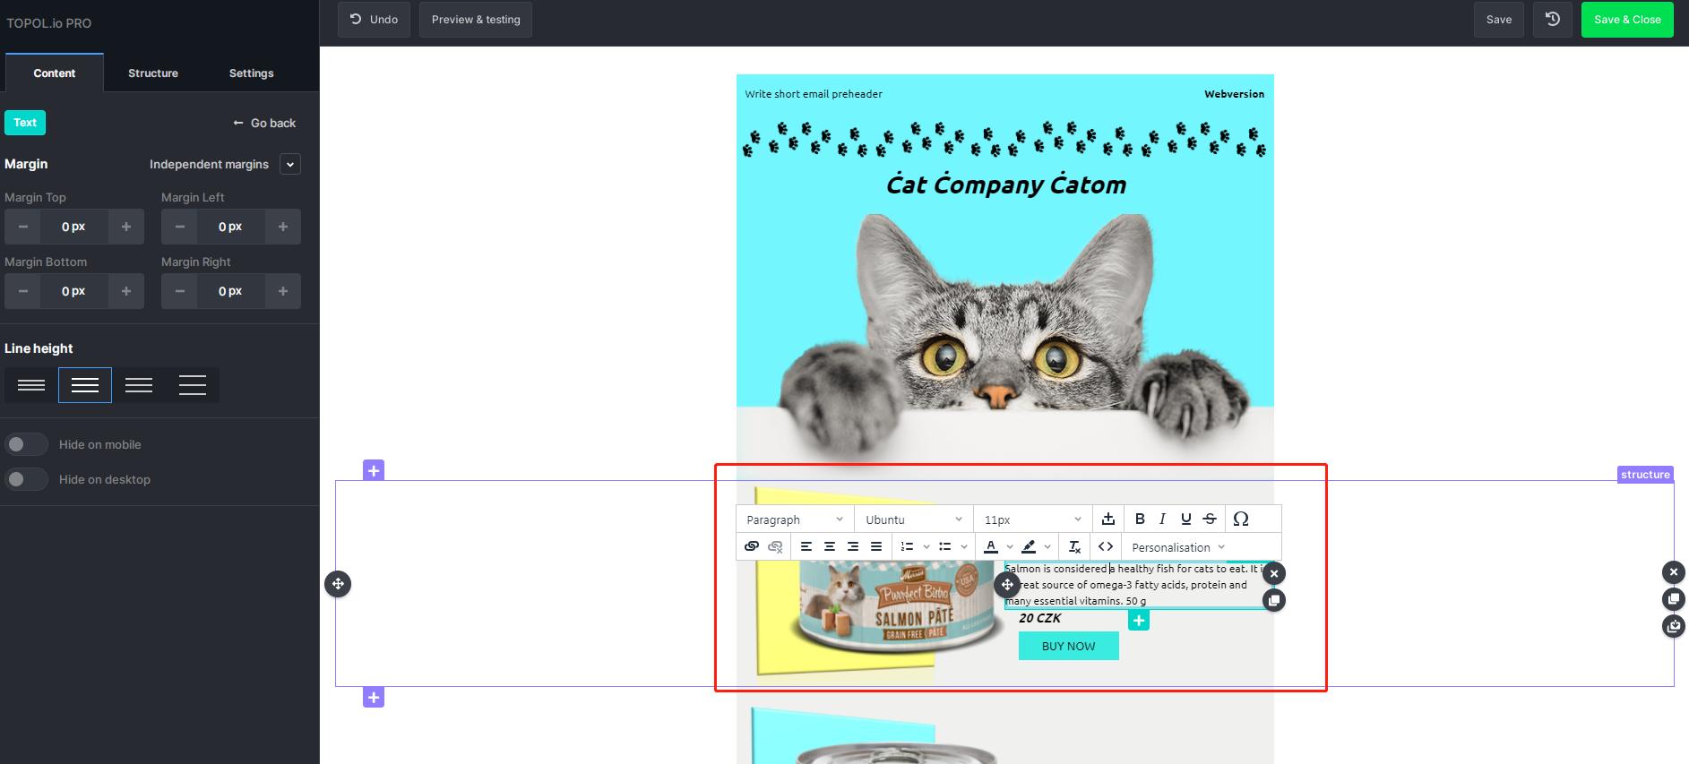The width and height of the screenshot is (1689, 764).
Task: Insert a special character with Omega icon
Action: [x=1241, y=519]
